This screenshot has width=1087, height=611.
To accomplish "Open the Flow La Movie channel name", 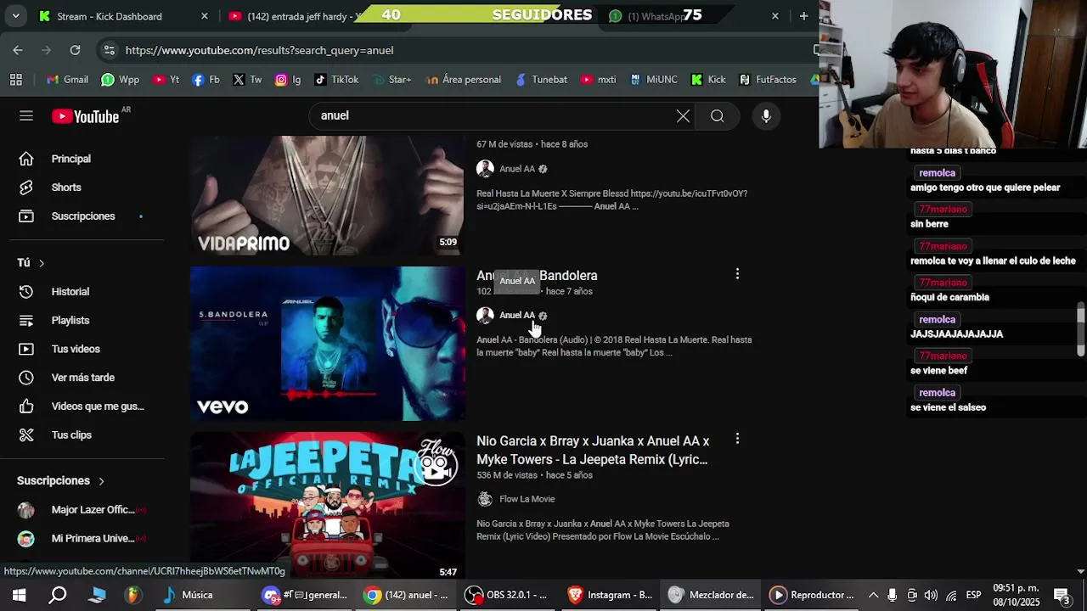I will tap(527, 499).
